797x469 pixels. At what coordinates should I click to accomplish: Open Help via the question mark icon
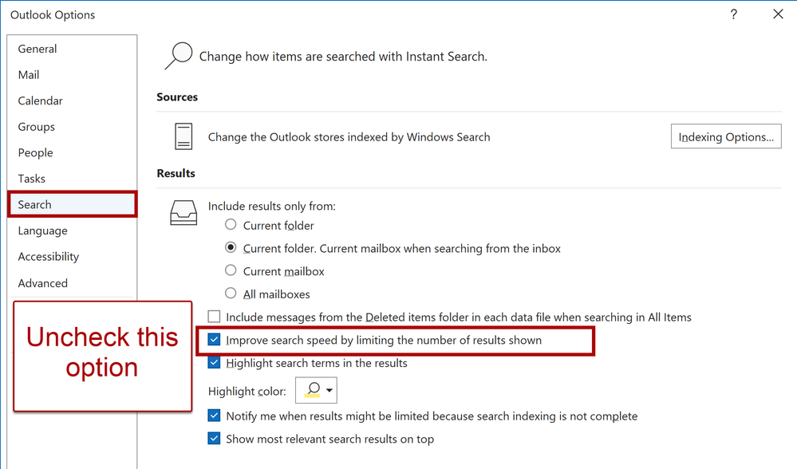tap(733, 14)
